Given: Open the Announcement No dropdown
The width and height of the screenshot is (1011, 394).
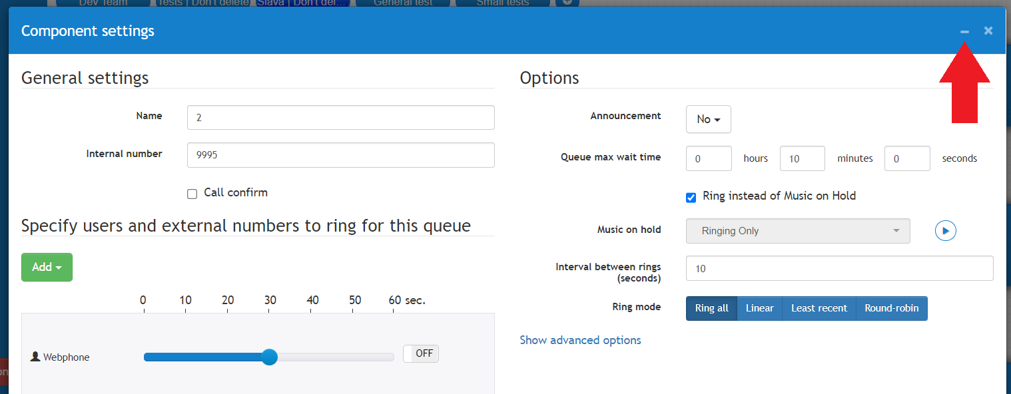Looking at the screenshot, I should [709, 119].
